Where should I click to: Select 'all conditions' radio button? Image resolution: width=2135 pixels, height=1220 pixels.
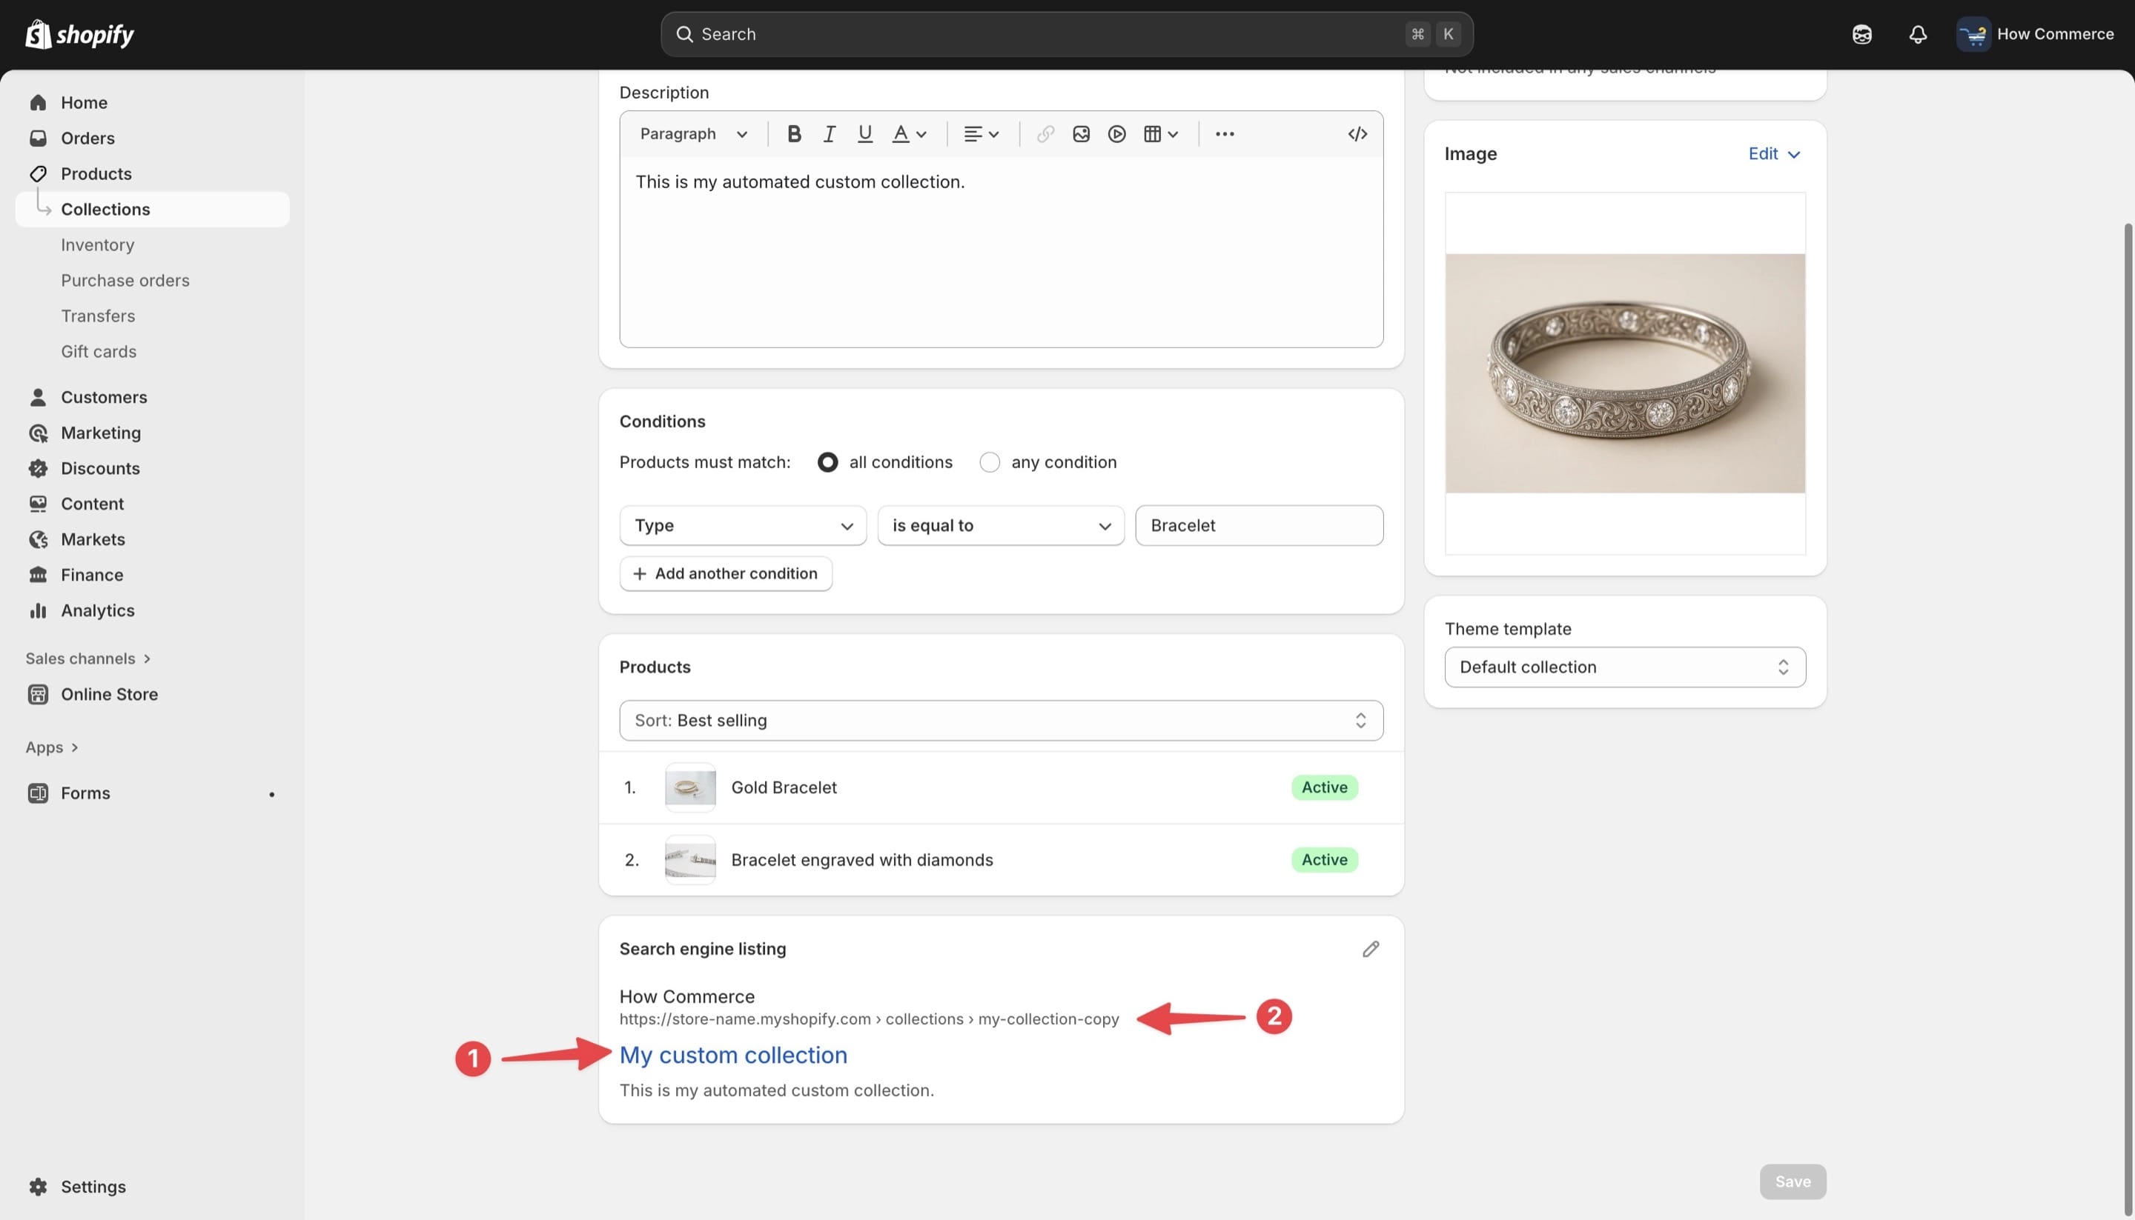tap(827, 462)
